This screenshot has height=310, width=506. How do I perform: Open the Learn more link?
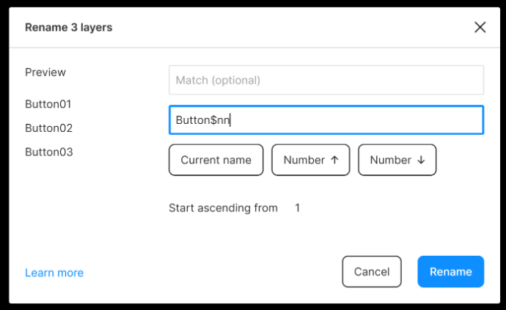click(54, 273)
